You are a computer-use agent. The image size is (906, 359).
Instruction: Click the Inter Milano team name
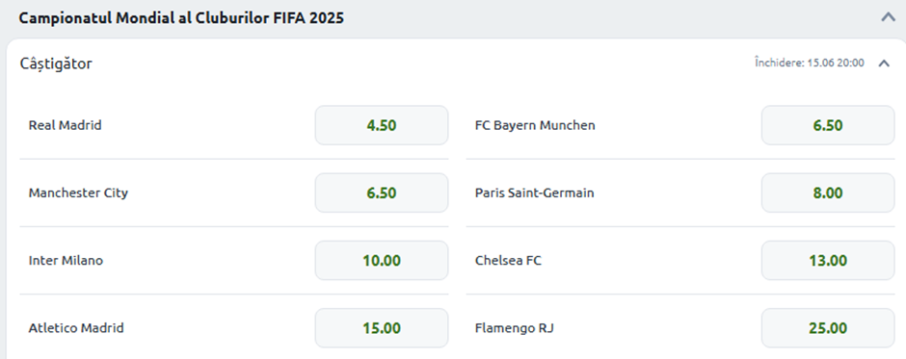(66, 260)
